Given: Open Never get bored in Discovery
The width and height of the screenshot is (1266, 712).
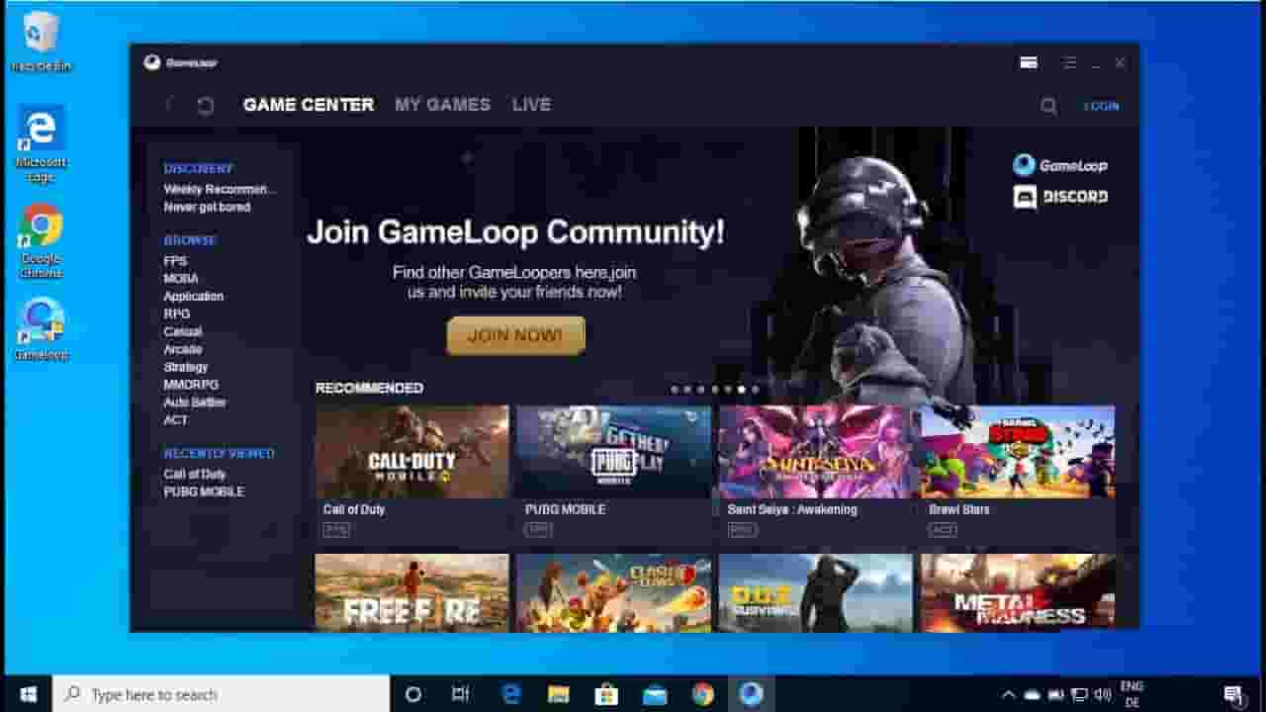Looking at the screenshot, I should click(x=207, y=207).
